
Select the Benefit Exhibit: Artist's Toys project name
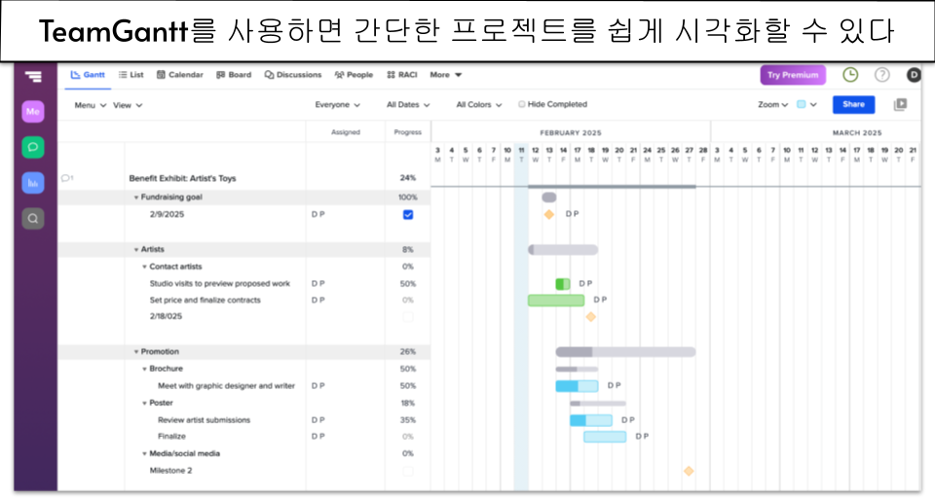coord(182,178)
